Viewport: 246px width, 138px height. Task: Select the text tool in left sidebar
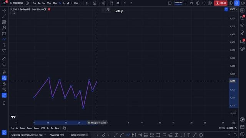click(x=4, y=45)
